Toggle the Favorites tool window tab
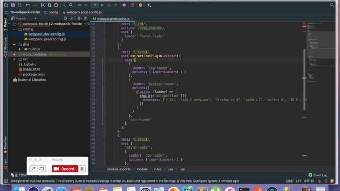The height and width of the screenshot is (191, 340). point(5,145)
